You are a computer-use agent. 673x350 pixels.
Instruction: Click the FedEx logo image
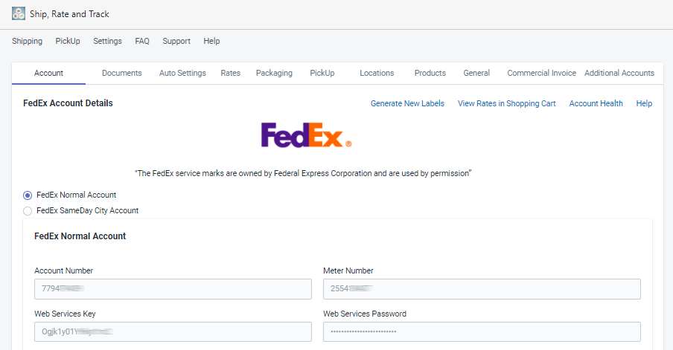(307, 135)
